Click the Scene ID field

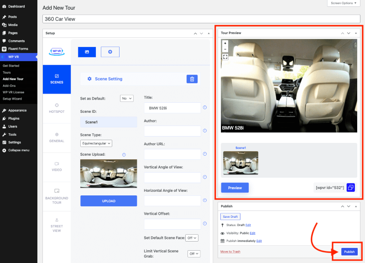pos(109,122)
